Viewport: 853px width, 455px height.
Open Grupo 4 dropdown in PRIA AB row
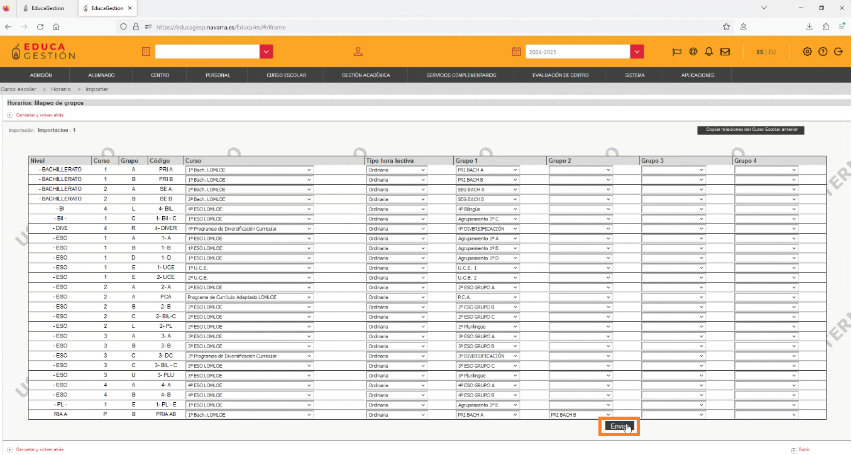(x=766, y=415)
